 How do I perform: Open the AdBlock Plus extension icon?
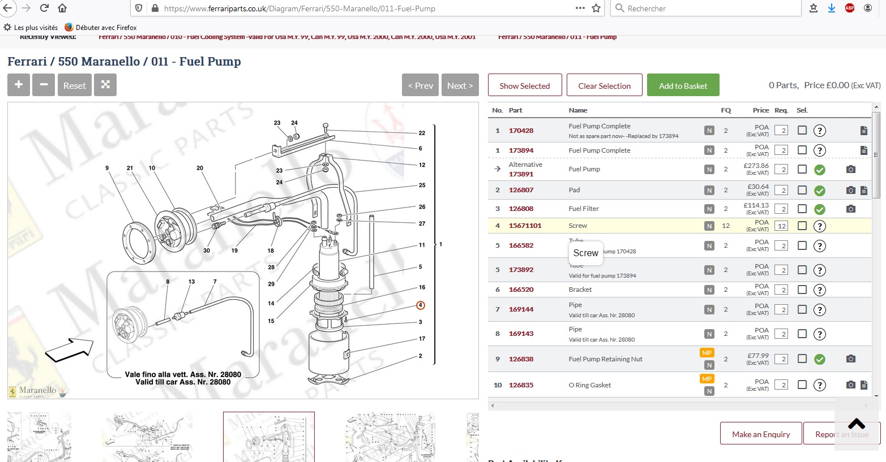tap(849, 8)
